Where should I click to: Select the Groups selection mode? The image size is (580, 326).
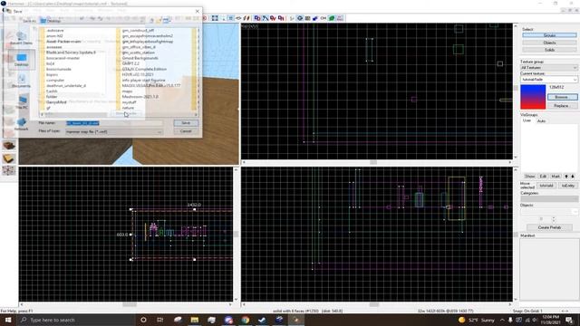(x=549, y=35)
